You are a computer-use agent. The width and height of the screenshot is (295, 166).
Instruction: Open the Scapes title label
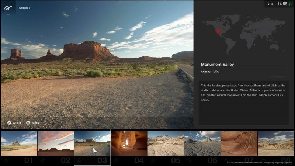tap(25, 8)
